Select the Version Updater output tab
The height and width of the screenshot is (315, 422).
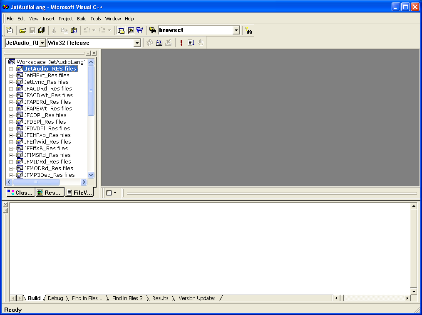(x=197, y=298)
